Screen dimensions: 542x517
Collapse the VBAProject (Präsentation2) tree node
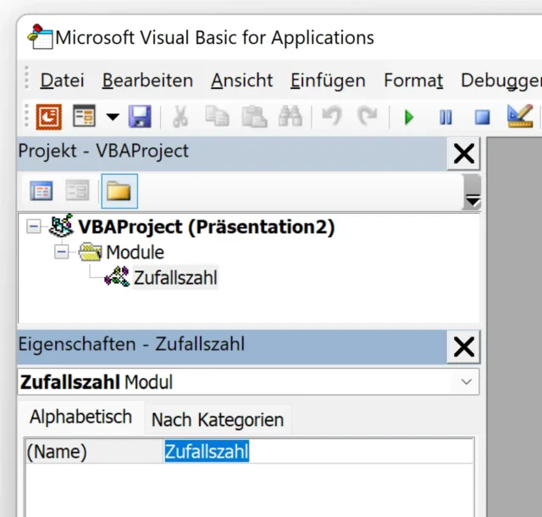(34, 227)
